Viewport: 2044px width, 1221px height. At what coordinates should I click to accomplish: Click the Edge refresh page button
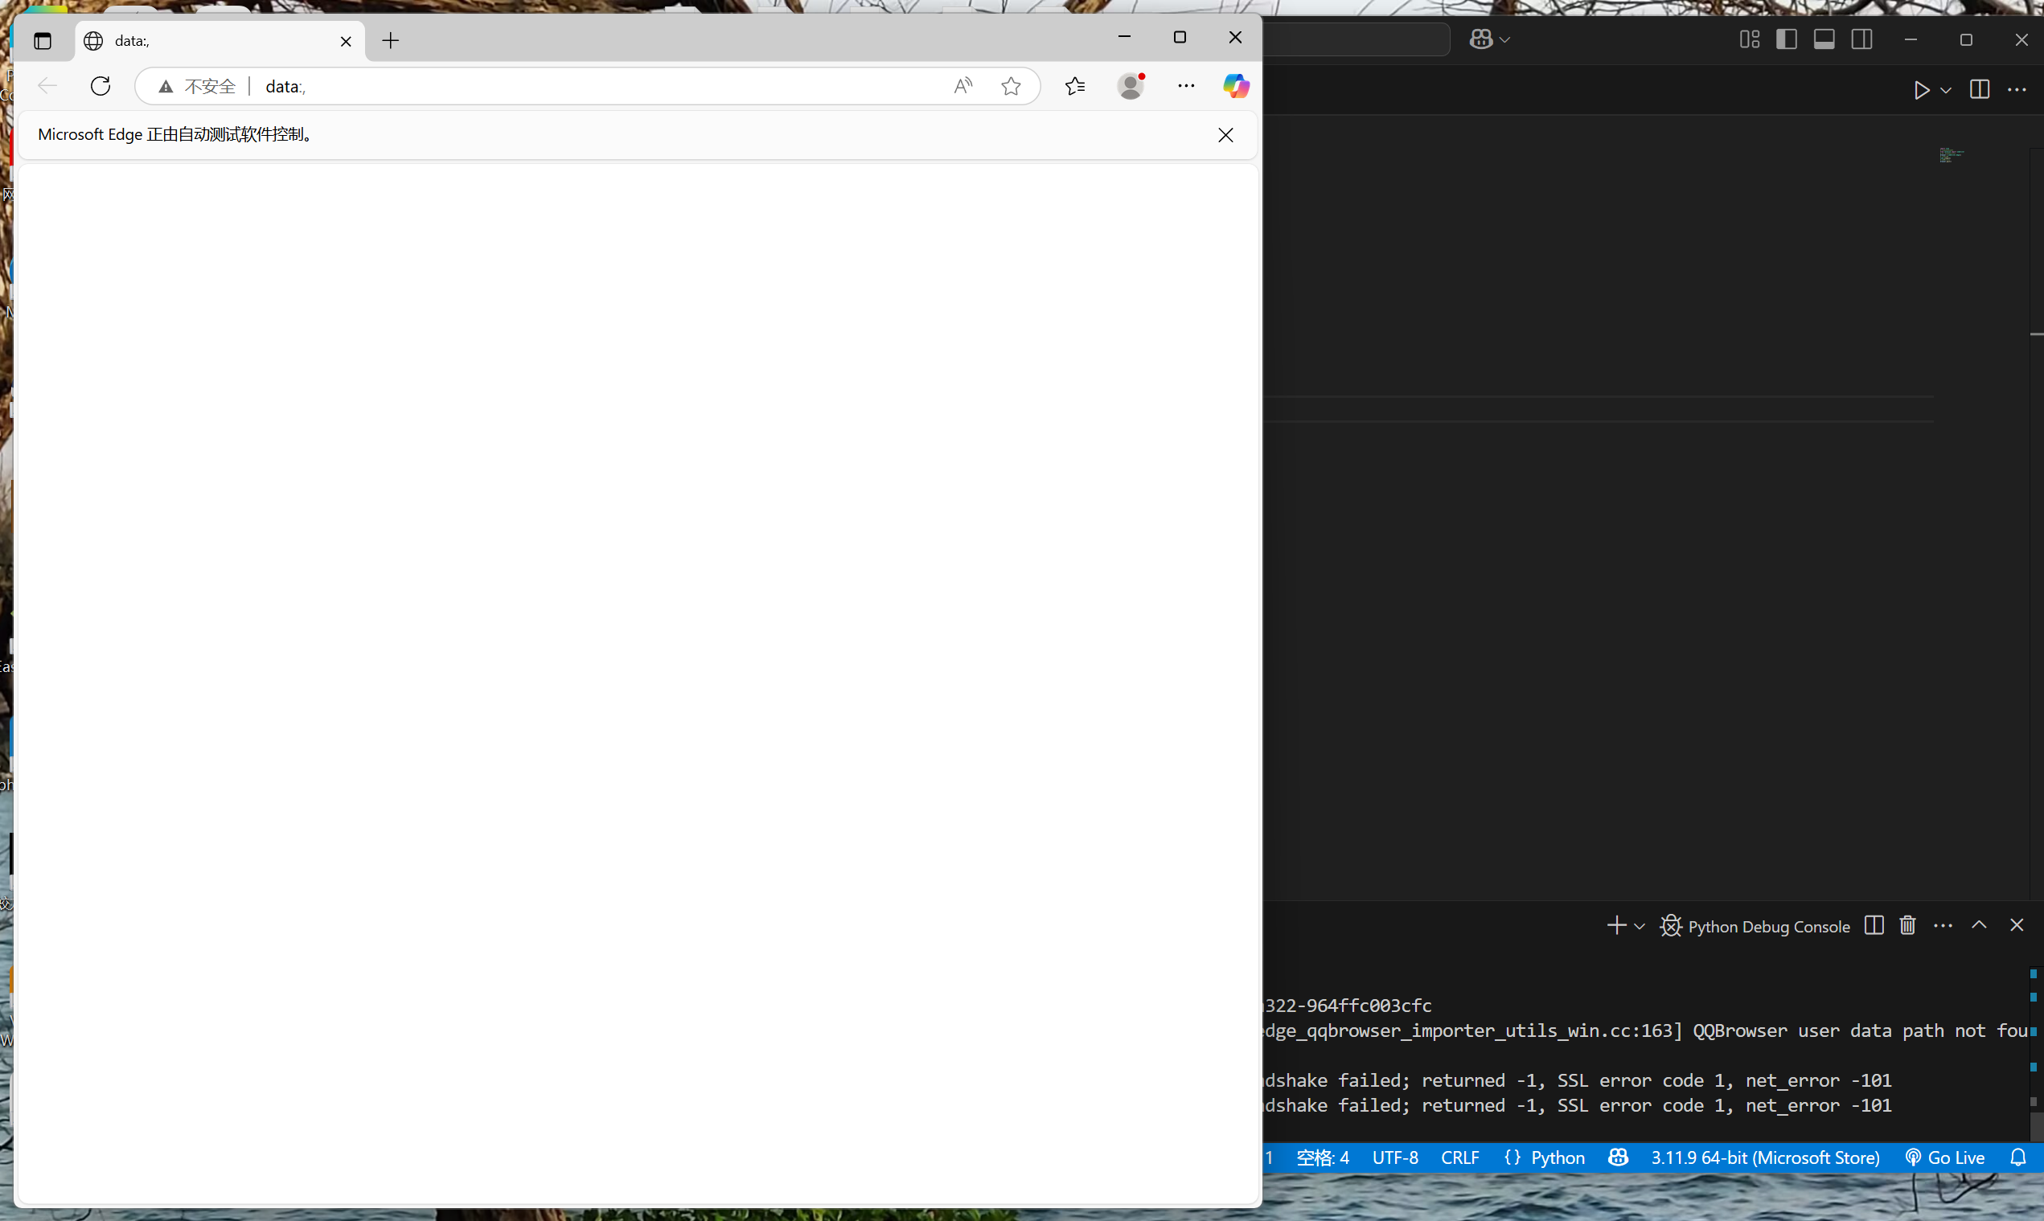(101, 86)
